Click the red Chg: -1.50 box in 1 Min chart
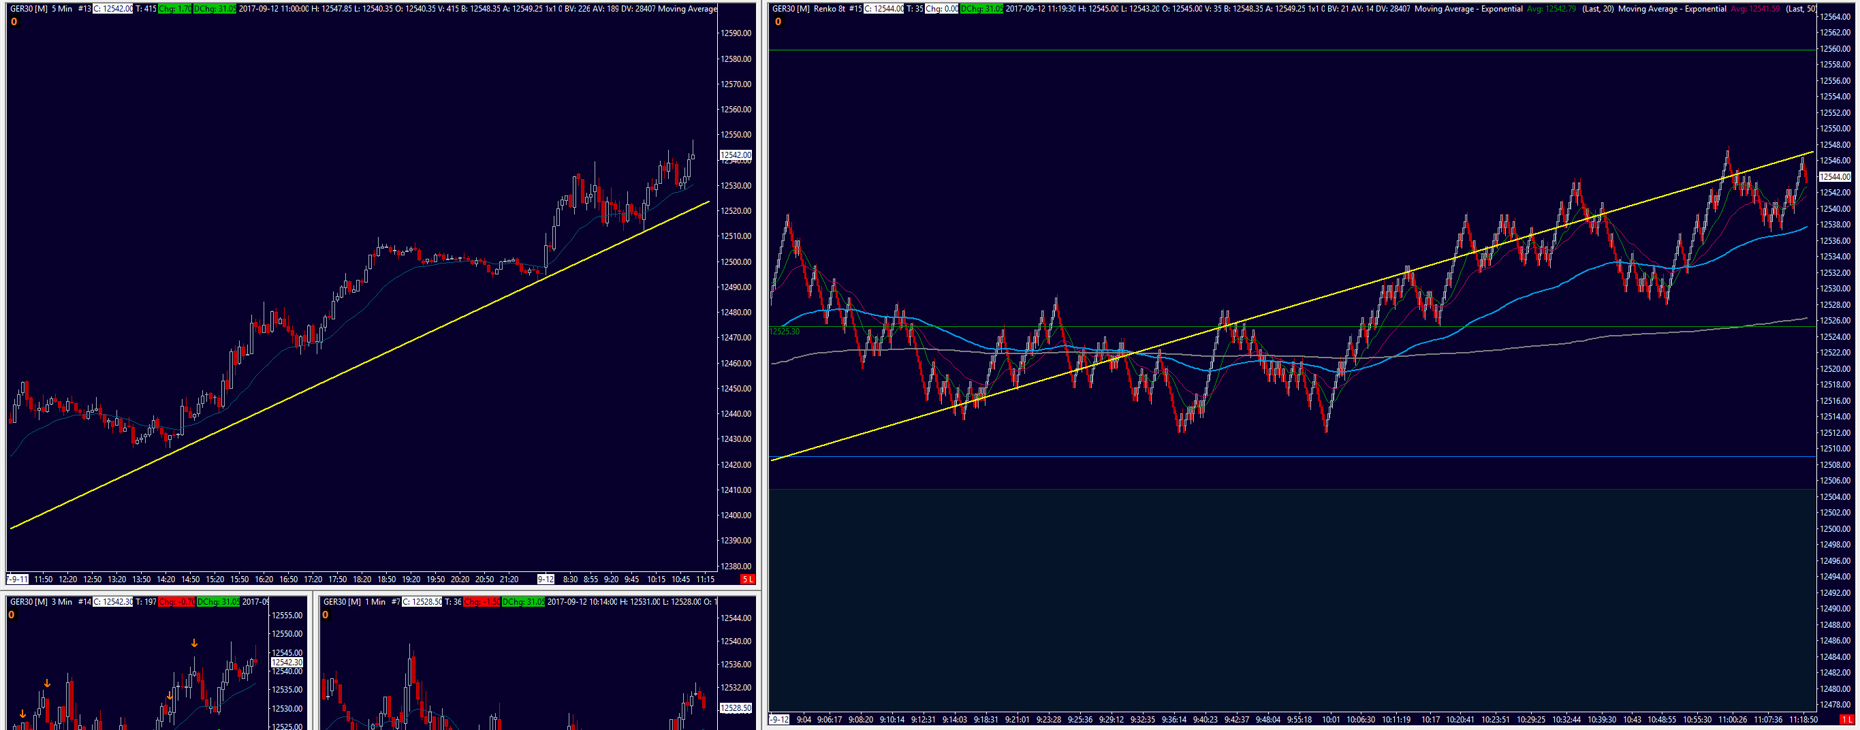Viewport: 1860px width, 730px height. coord(482,601)
